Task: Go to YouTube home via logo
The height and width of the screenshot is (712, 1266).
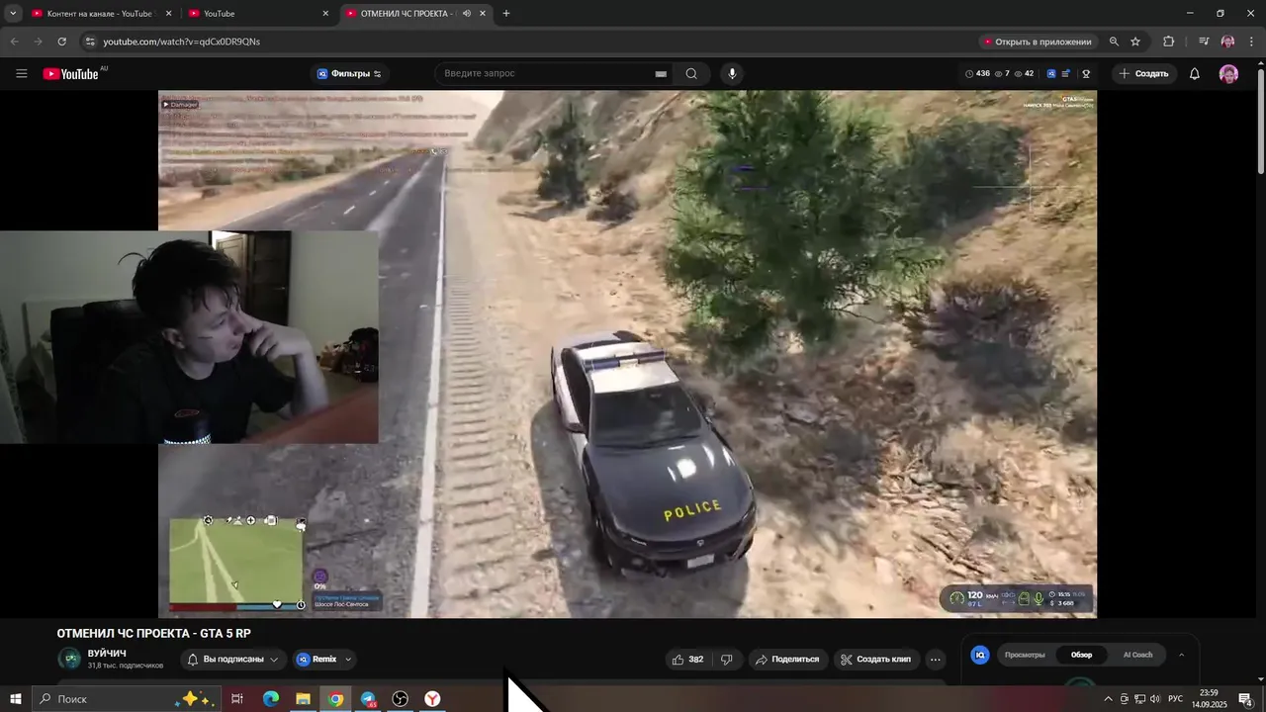Action: (x=70, y=73)
